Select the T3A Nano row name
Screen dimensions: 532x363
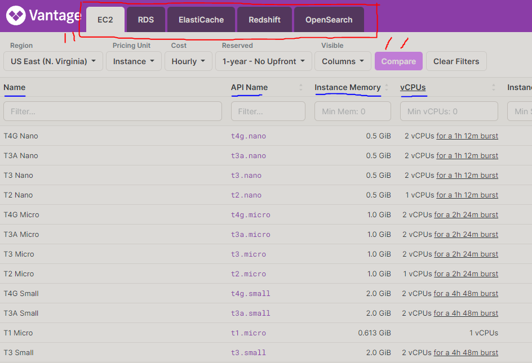[x=21, y=155]
